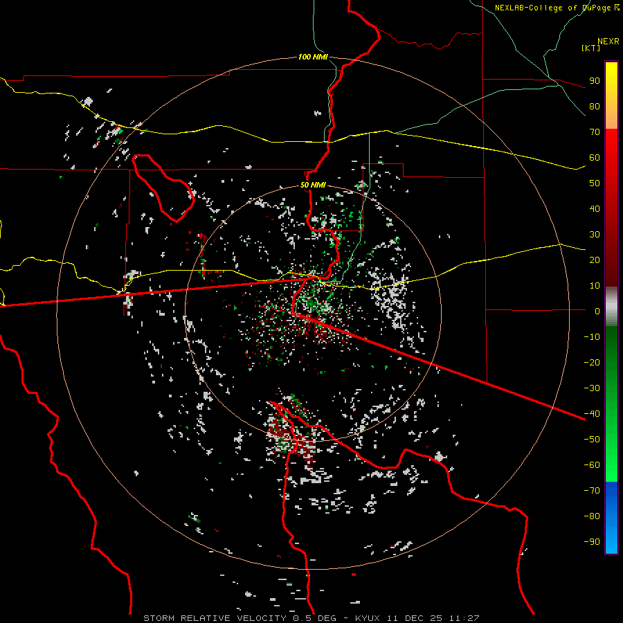Click the positive 40 scale value
Viewport: 623px width, 623px height.
point(595,208)
